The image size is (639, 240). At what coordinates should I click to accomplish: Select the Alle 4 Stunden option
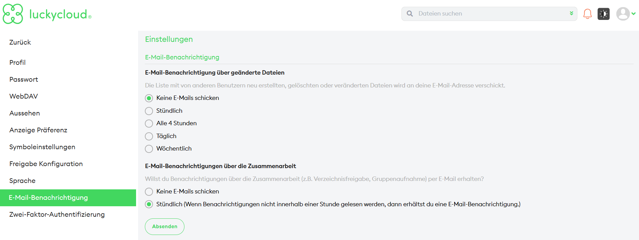pos(149,124)
